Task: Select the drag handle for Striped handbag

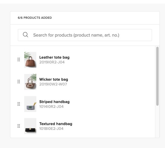Action: (x=19, y=104)
